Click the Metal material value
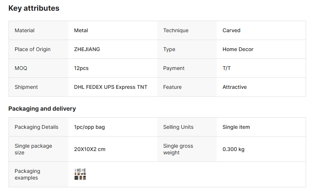Screen dimensions: 312x191 tap(81, 30)
